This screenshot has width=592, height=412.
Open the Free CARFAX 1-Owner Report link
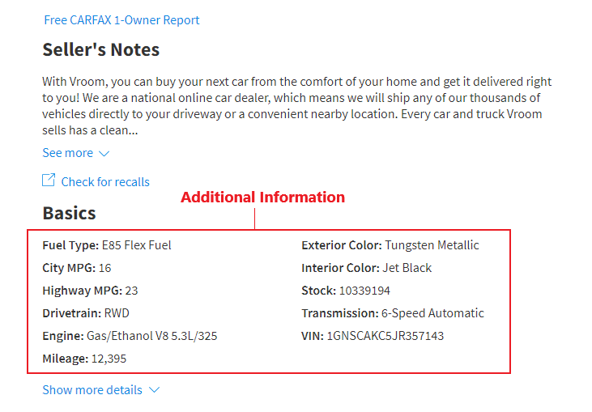click(x=121, y=20)
